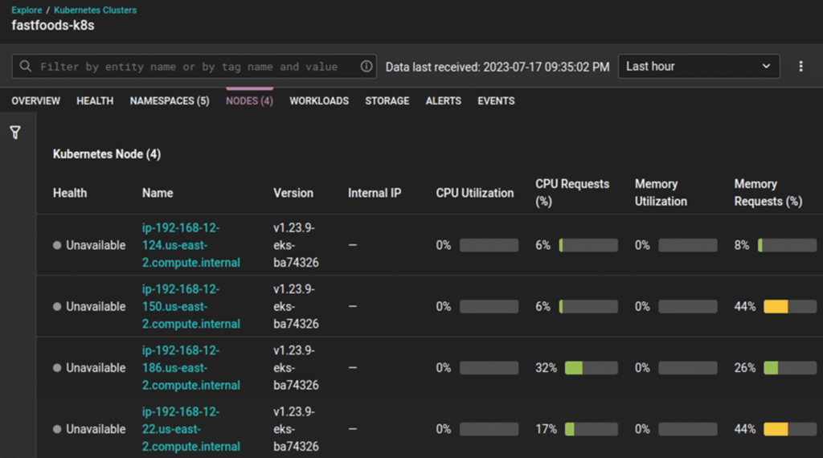Open node ip-192-168-12-124 link
This screenshot has width=823, height=458.
coord(191,245)
